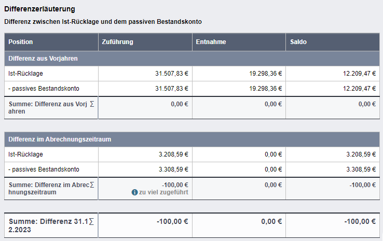Click Ist-Rücklage Zuführung value 31.507,83 €

pos(171,74)
